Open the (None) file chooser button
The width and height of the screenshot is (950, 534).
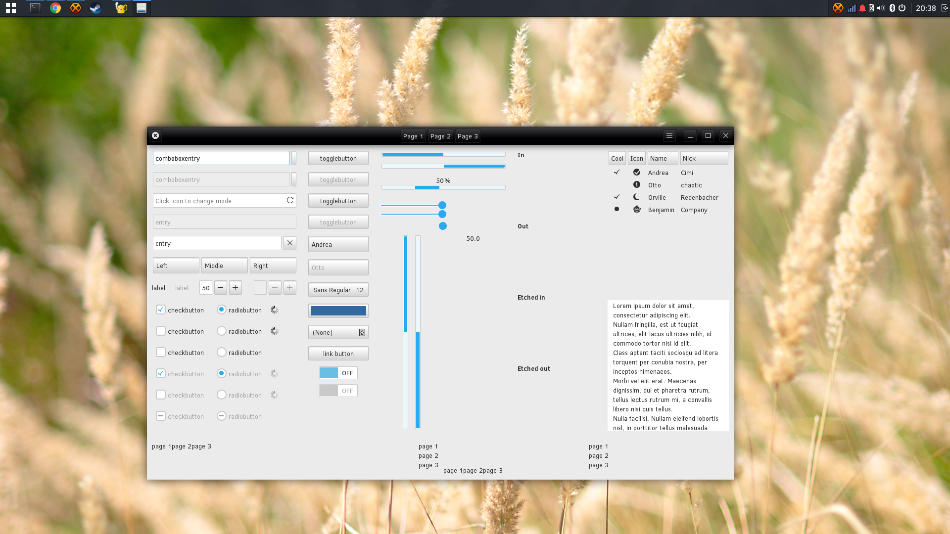click(338, 332)
